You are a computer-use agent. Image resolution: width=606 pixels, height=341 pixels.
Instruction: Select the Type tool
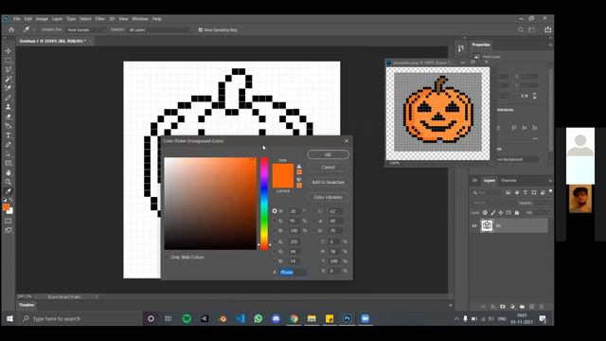9,135
